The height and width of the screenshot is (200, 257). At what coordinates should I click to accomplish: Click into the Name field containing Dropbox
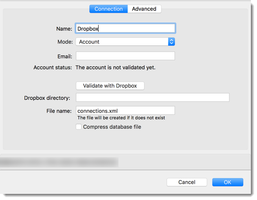(125, 29)
